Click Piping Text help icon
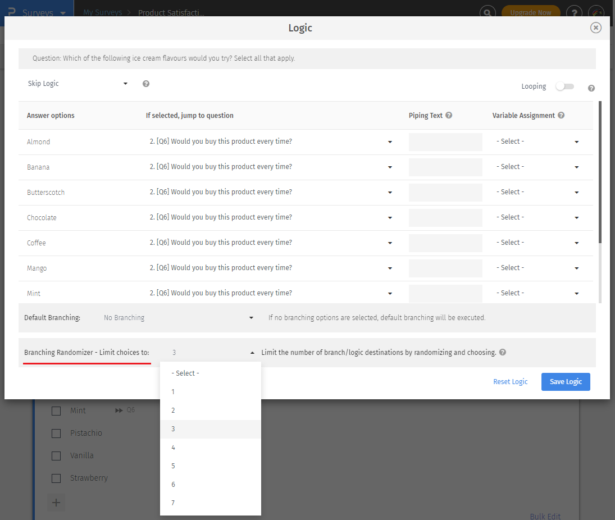Viewport: 615px width, 520px height. [449, 115]
